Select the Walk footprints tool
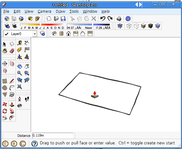 click(27, 99)
